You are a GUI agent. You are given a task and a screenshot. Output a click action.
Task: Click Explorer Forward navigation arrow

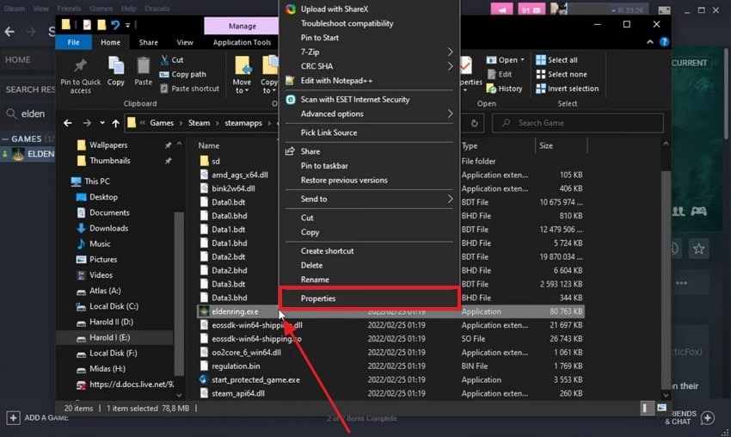pyautogui.click(x=87, y=123)
